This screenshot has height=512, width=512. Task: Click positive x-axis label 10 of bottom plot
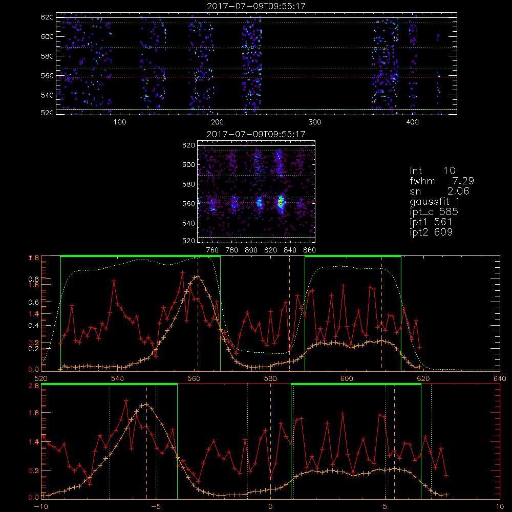pyautogui.click(x=500, y=507)
